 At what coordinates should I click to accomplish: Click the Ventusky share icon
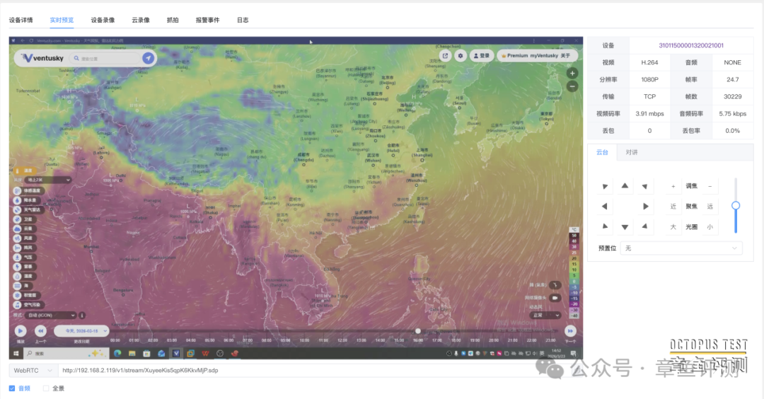click(x=445, y=56)
